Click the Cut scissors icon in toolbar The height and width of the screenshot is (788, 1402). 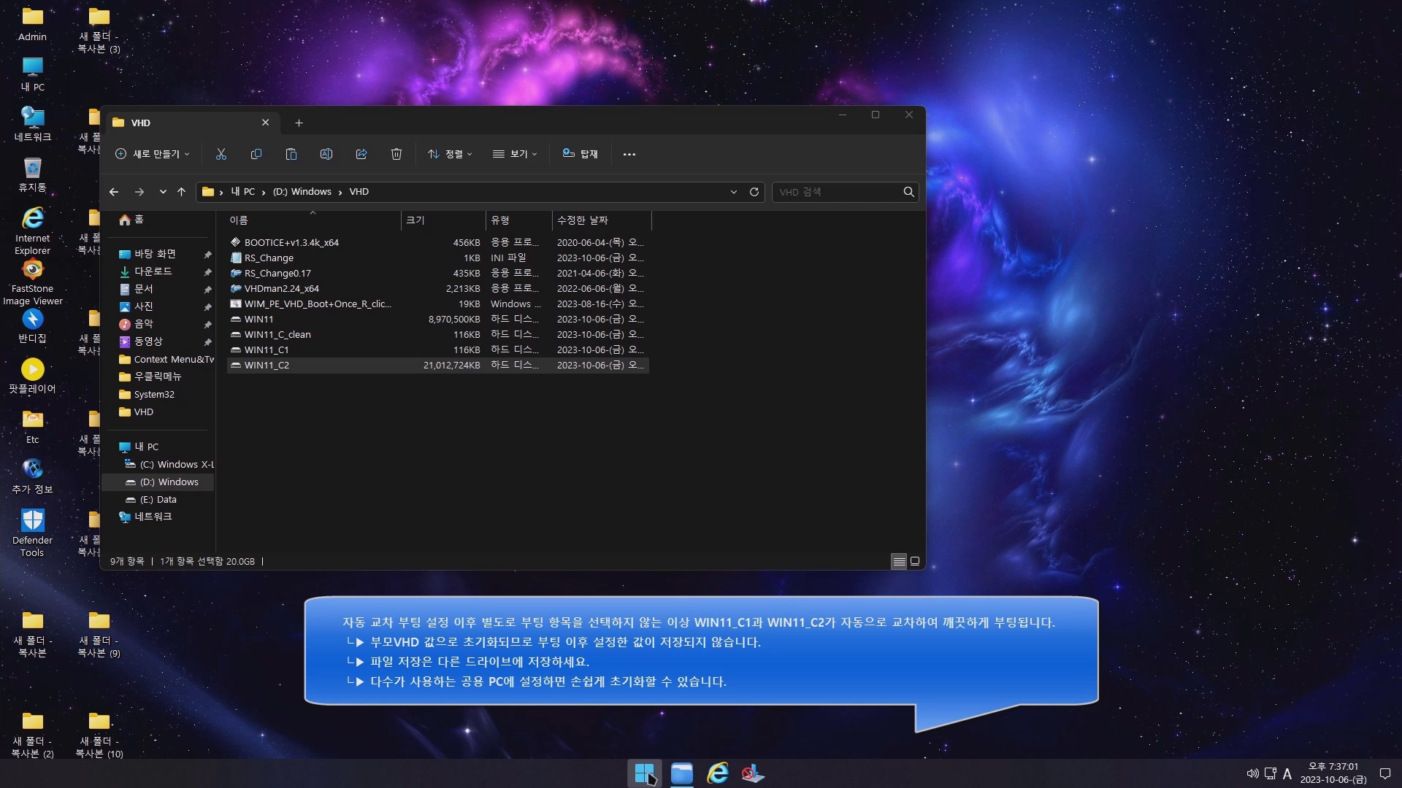[x=221, y=154]
